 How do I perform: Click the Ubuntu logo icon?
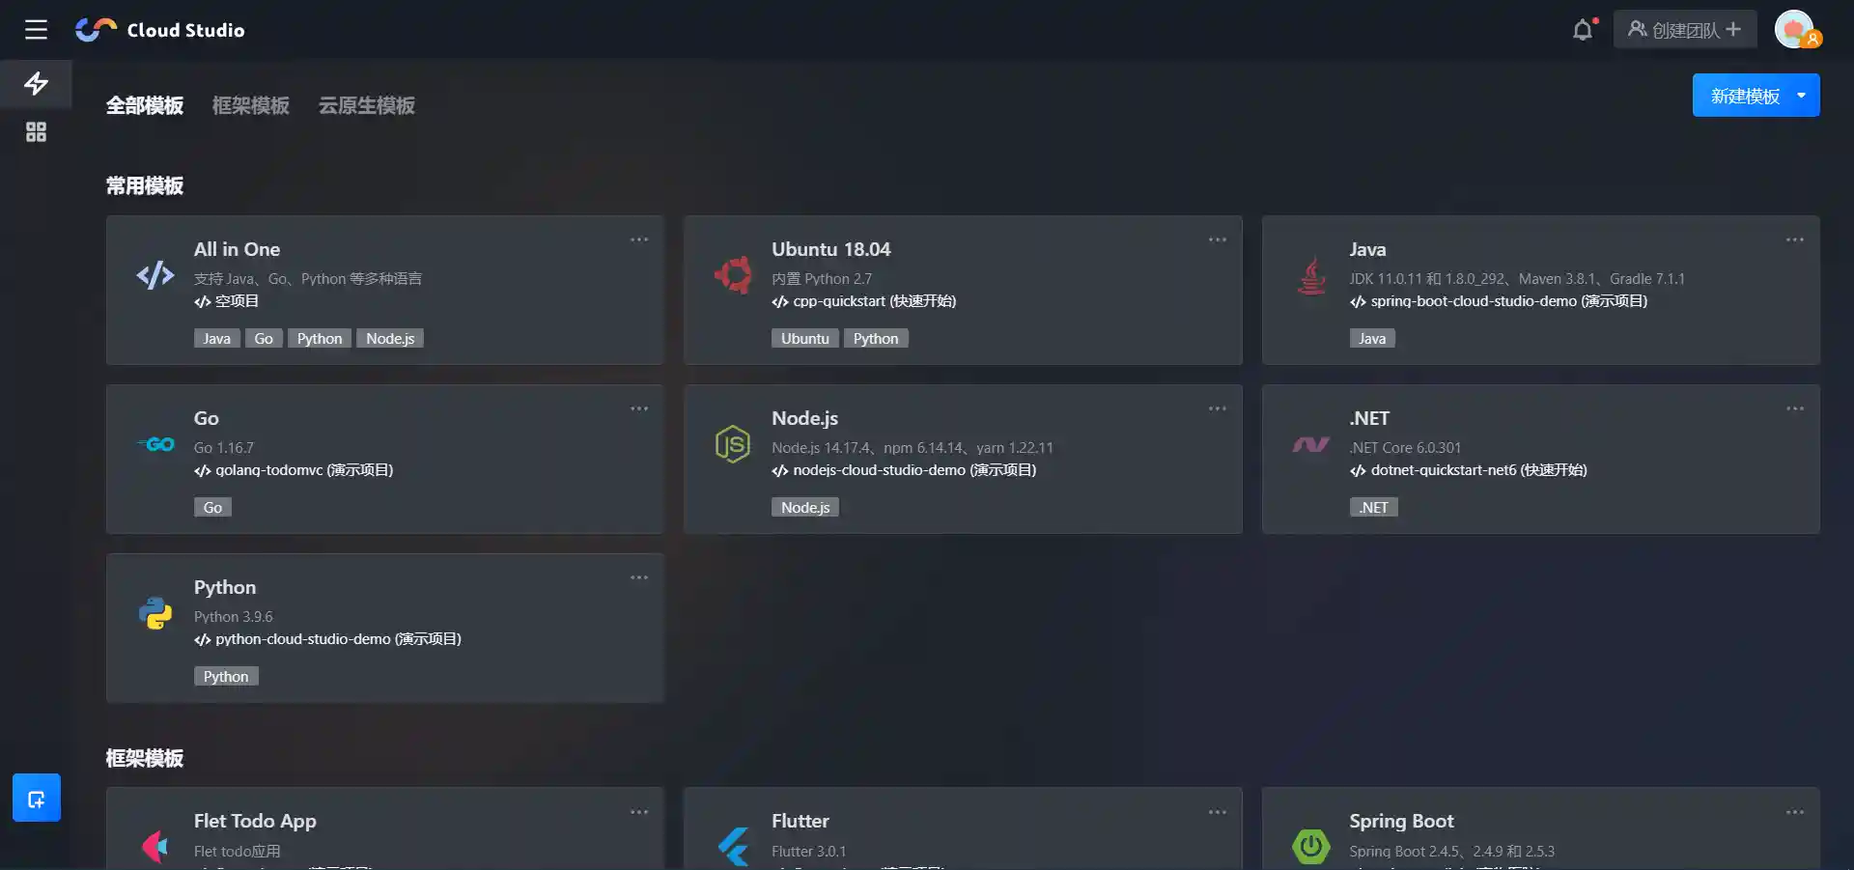pyautogui.click(x=733, y=275)
